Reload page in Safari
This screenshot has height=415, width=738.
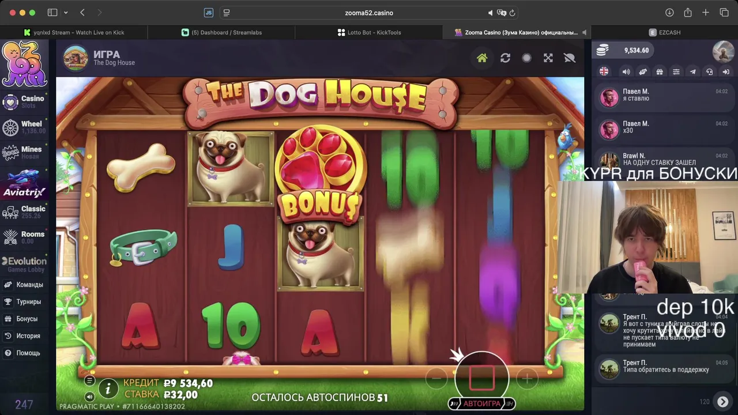(512, 13)
